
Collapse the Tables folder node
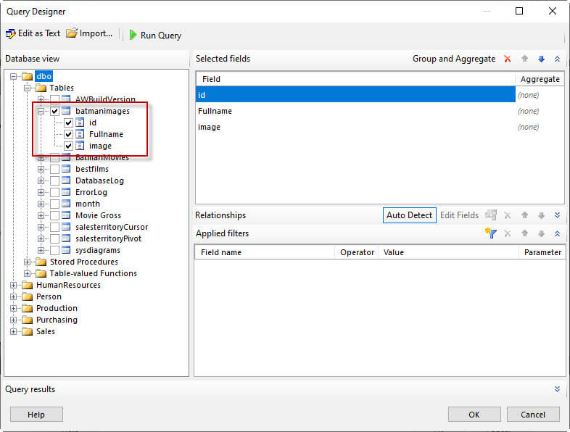pyautogui.click(x=28, y=88)
